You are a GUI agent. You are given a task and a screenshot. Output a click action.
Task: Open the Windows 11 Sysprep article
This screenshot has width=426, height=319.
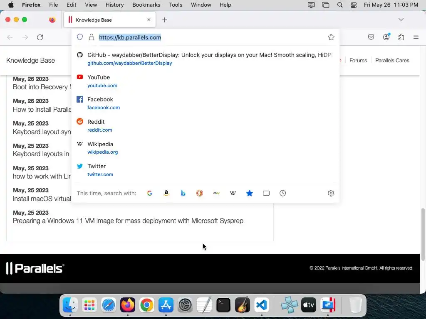click(x=128, y=221)
